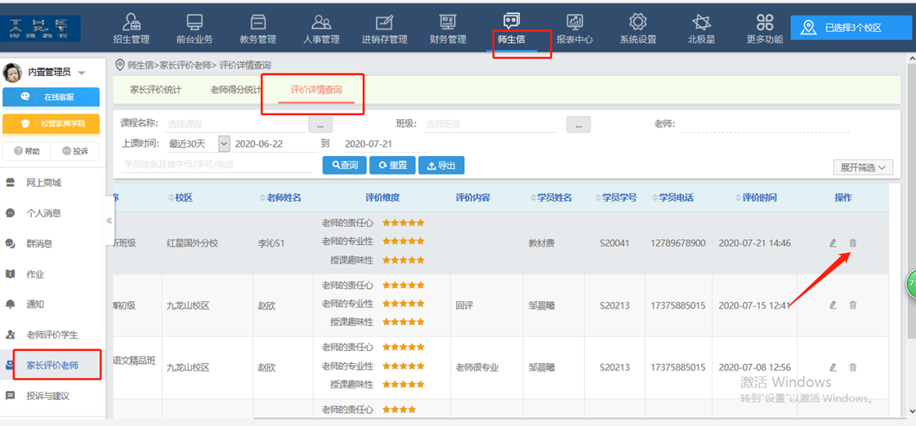Open 教务管理 module
This screenshot has height=426, width=916.
(257, 29)
